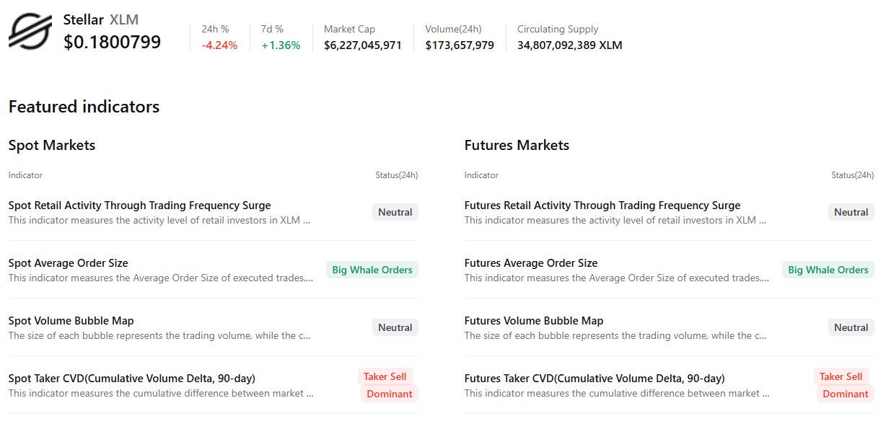Image resolution: width=886 pixels, height=424 pixels.
Task: Open Futures Average Order Size indicator
Action: coord(531,263)
